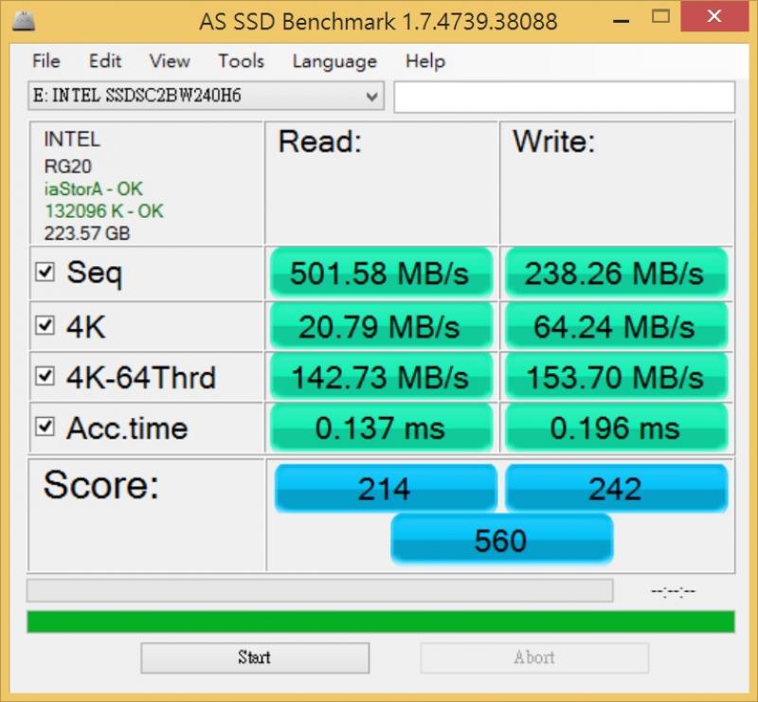Click the Start button to begin benchmark
The height and width of the screenshot is (702, 758).
tap(255, 657)
